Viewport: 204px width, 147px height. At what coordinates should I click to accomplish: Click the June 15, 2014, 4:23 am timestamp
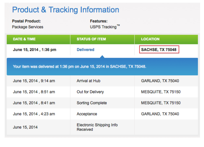click(34, 114)
